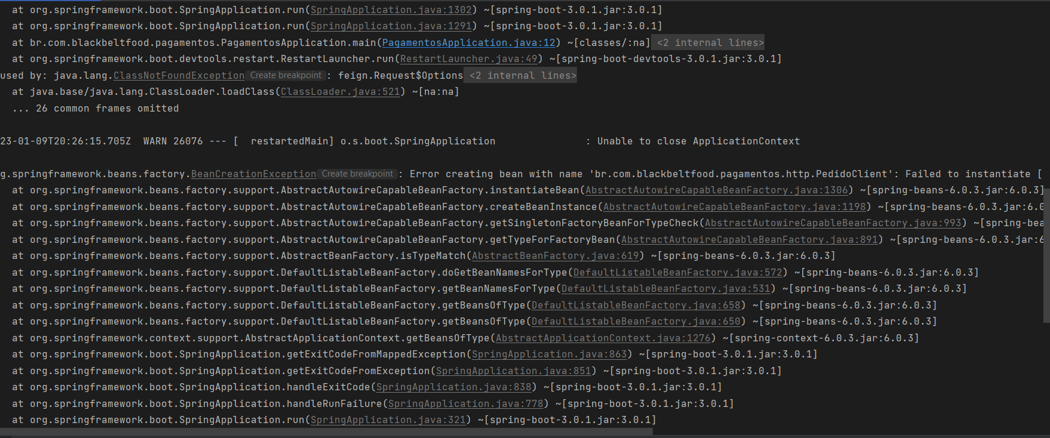The image size is (1050, 438).
Task: Open AbstractAutowireCapableBeanFactory.java:1198 link
Action: tap(734, 207)
